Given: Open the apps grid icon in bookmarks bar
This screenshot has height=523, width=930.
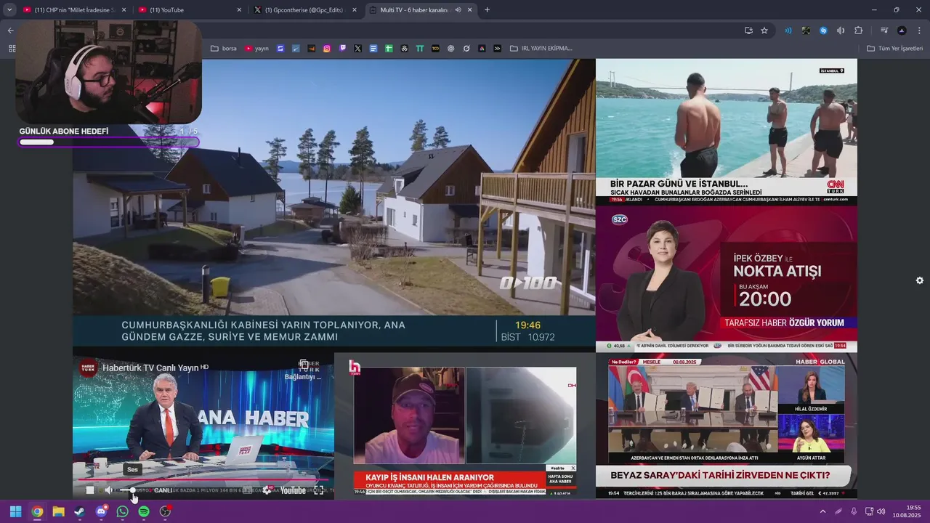Looking at the screenshot, I should click(x=12, y=49).
